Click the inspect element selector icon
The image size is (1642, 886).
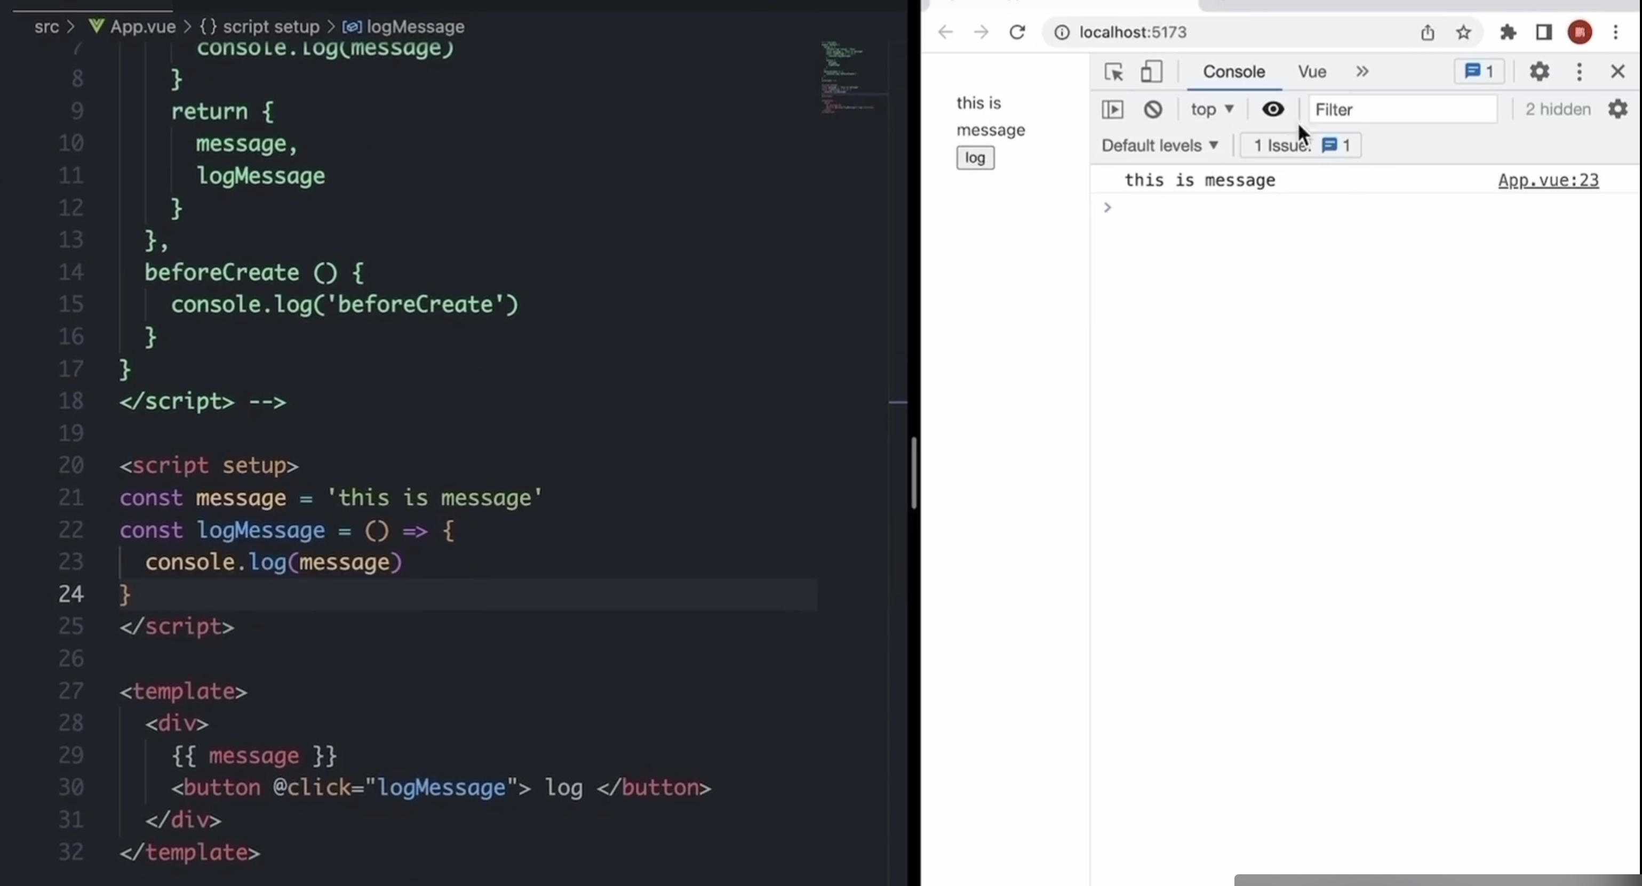click(x=1113, y=71)
